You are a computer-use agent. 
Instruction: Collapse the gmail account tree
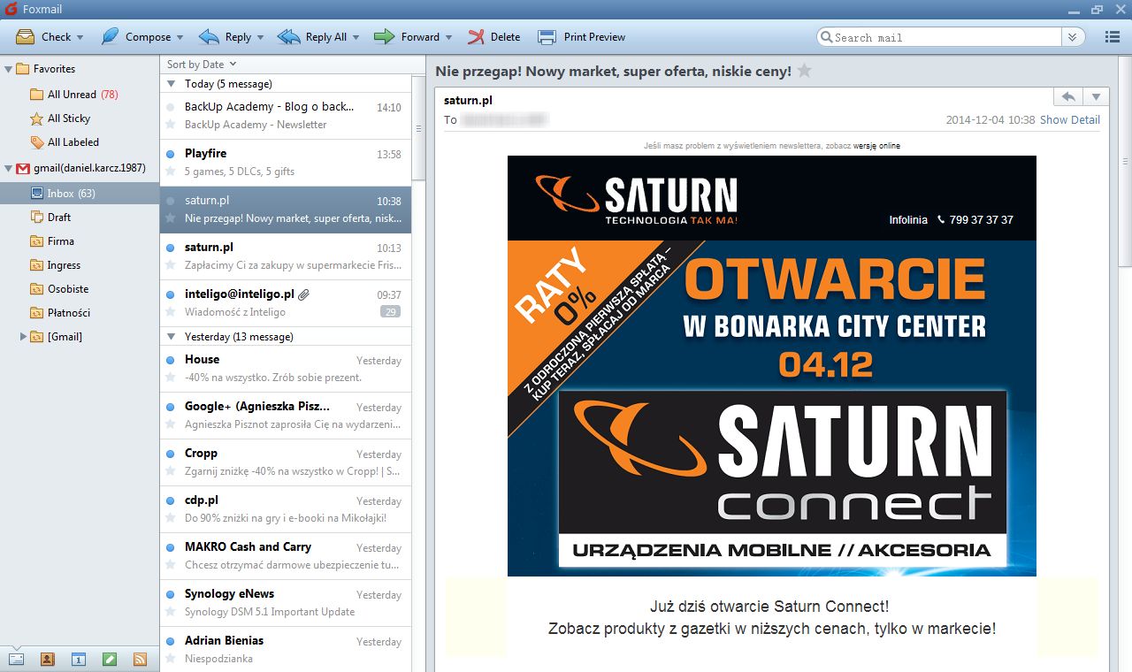[8, 168]
